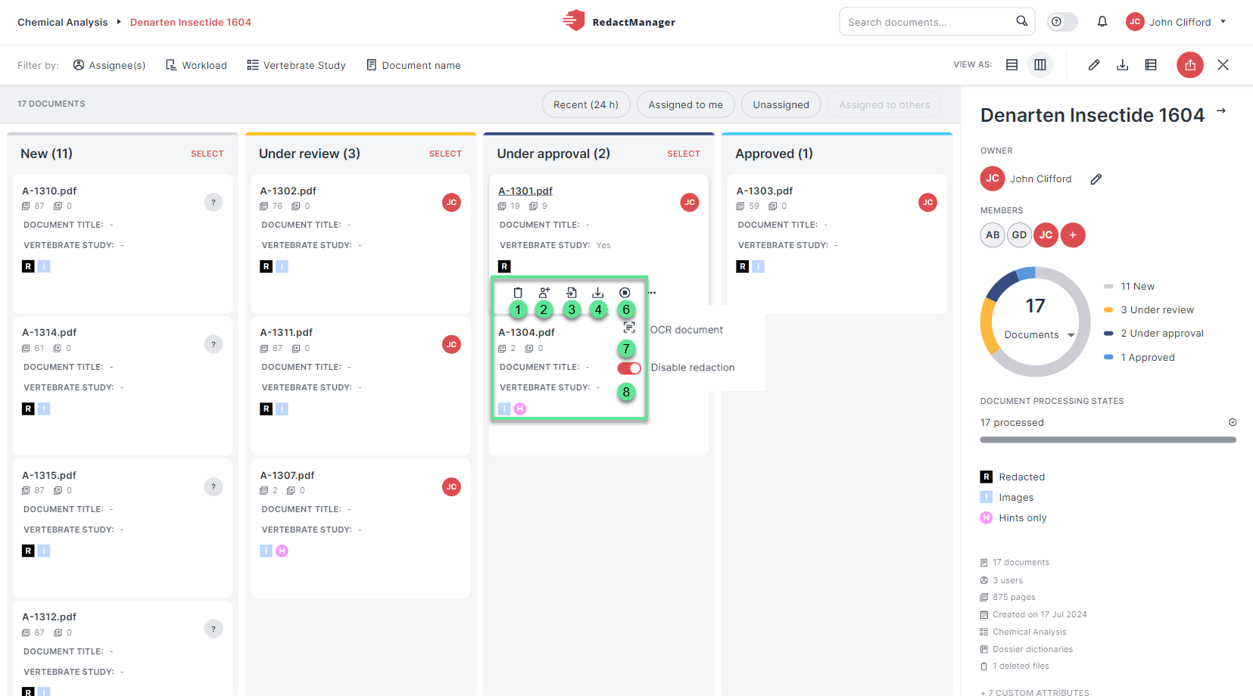Click Denarten Insectide 1604 breadcrumb
The image size is (1253, 696).
(x=191, y=22)
